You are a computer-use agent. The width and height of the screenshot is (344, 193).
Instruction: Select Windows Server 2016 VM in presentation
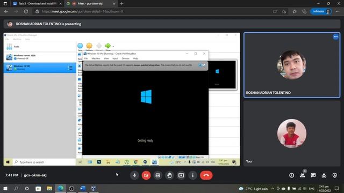[40, 57]
